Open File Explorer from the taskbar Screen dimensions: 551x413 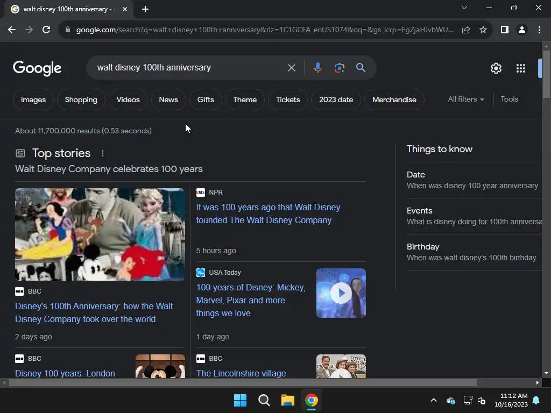point(287,400)
